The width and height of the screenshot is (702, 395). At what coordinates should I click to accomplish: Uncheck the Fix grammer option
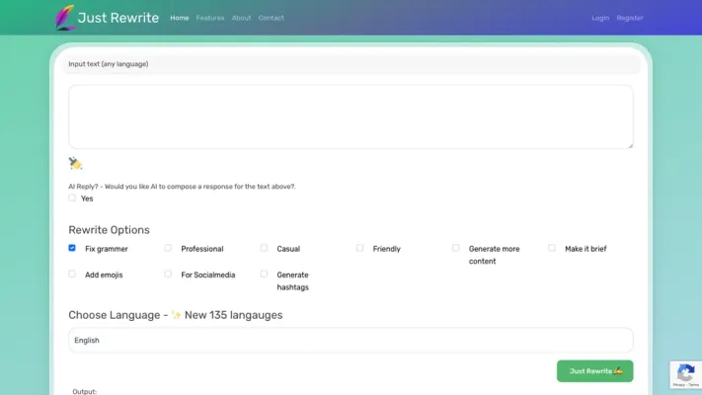(x=72, y=248)
